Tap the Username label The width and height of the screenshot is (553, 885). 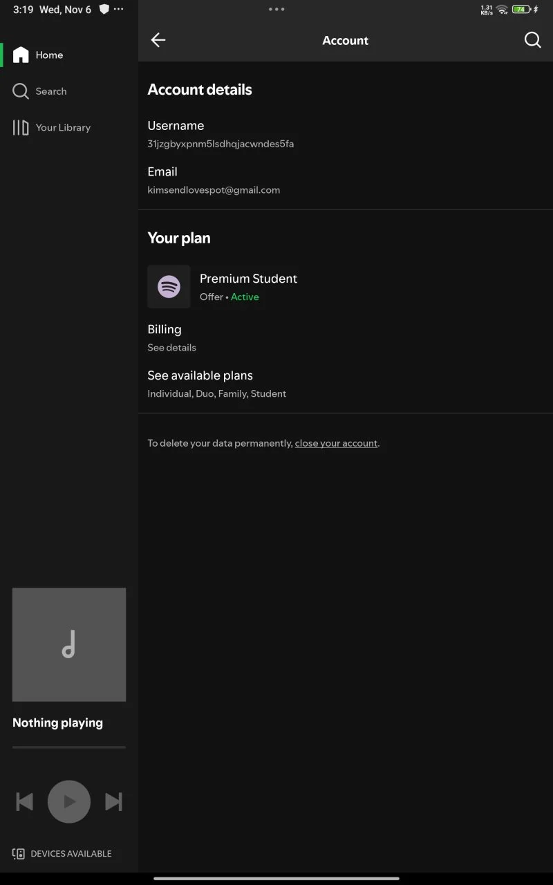[x=176, y=126]
